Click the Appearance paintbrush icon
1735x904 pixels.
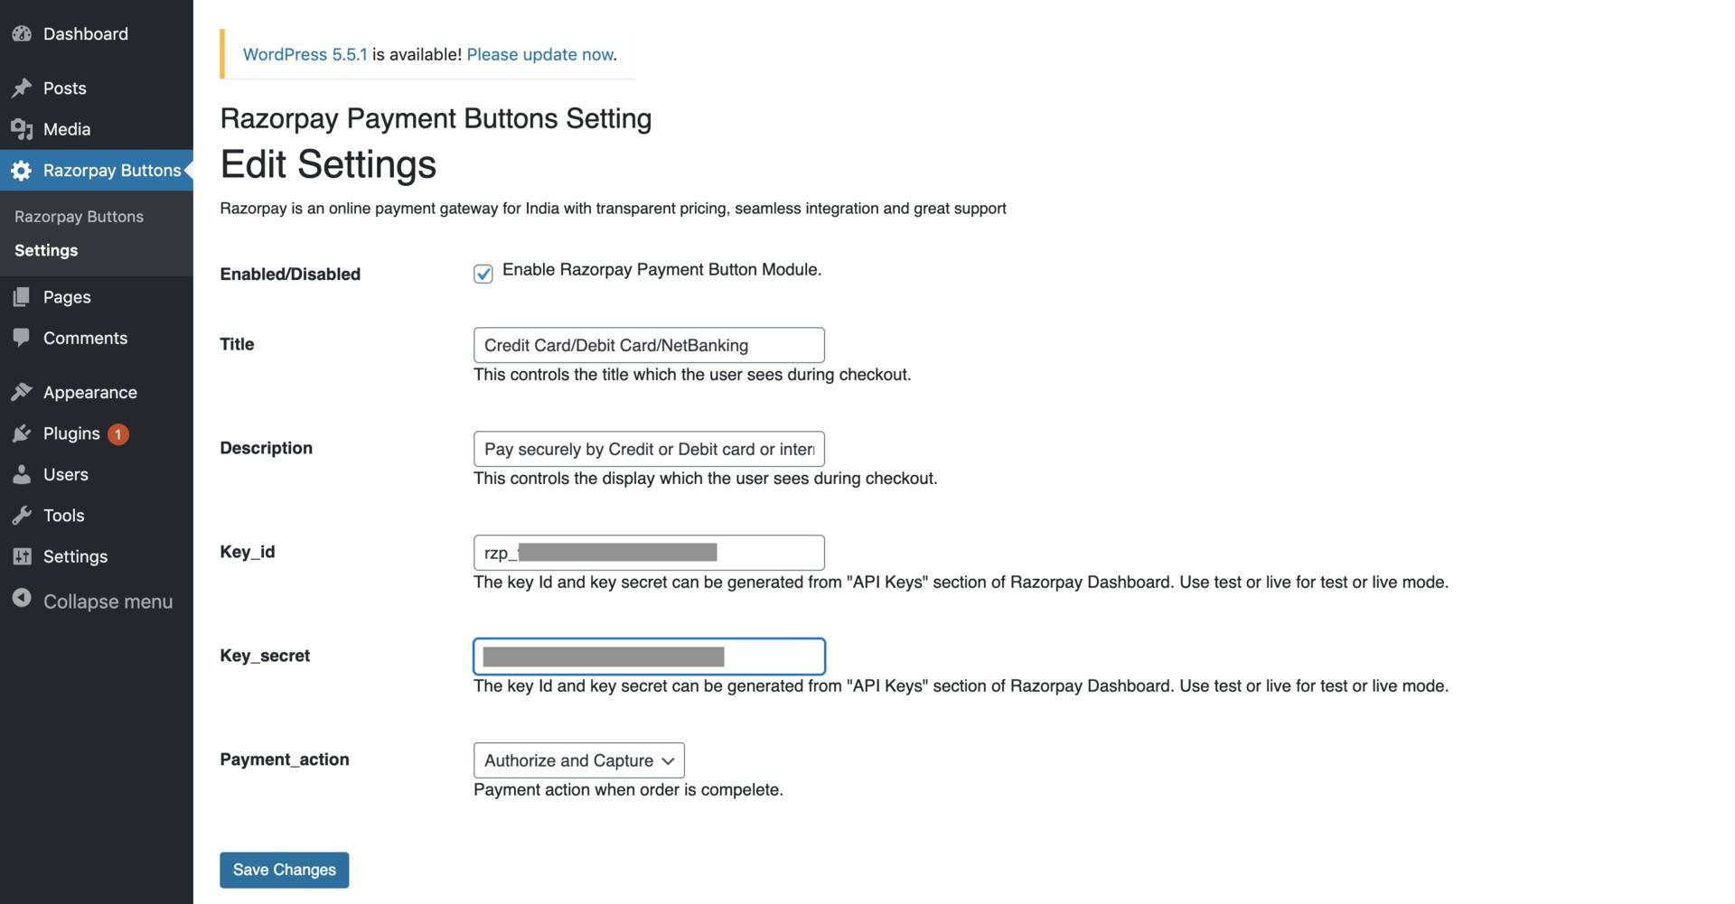point(22,392)
